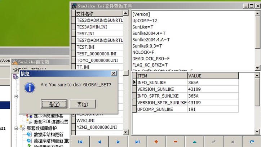The width and height of the screenshot is (261, 147).
Task: Click value 191 in the grid
Action: [x=213, y=109]
